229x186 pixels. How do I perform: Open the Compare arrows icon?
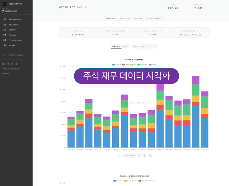(5, 30)
